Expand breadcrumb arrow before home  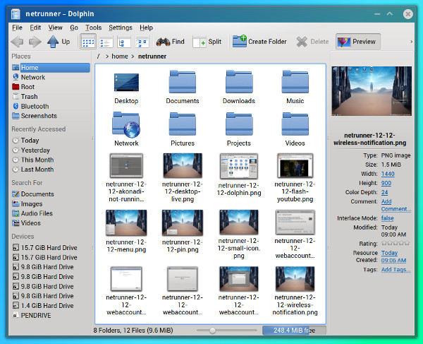[x=107, y=57]
